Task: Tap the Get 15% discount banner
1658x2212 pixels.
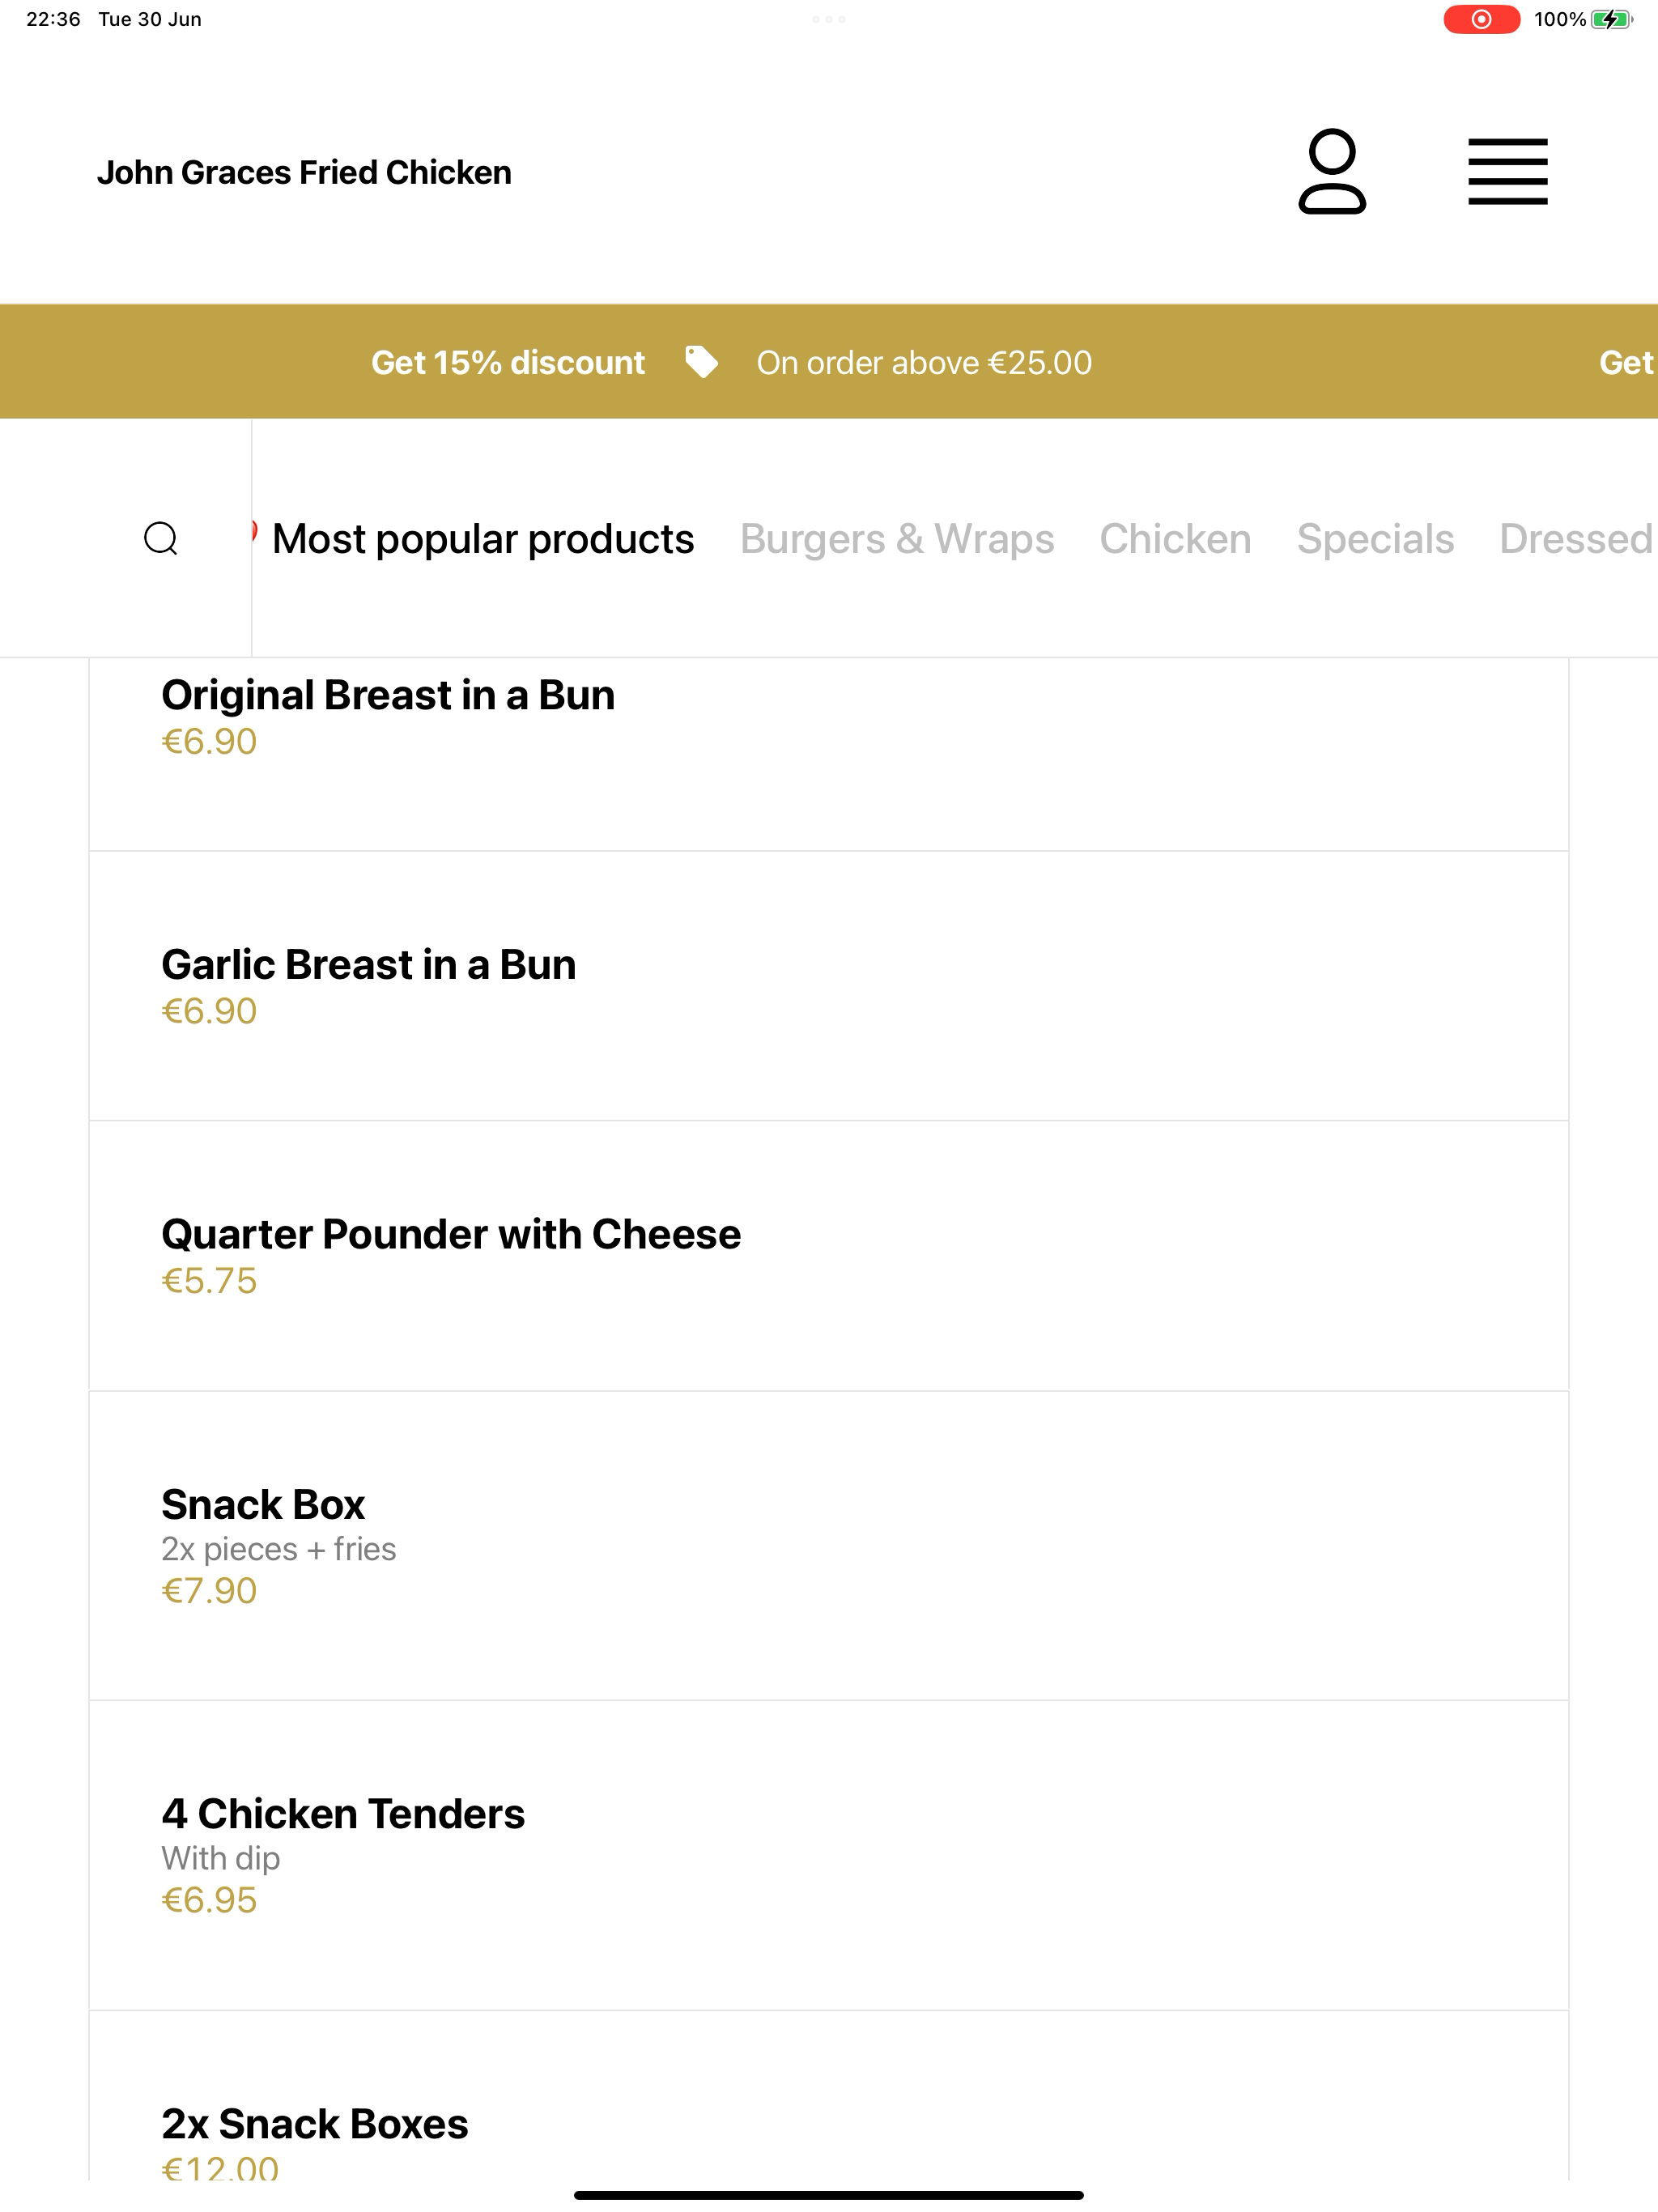Action: (508, 362)
